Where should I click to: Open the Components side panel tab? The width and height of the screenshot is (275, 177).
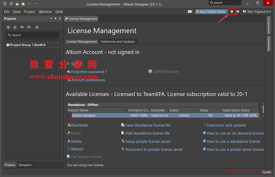269,25
